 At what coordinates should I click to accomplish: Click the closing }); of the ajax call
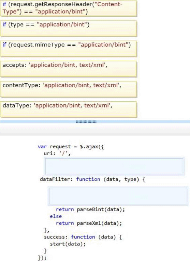pyautogui.click(x=42, y=258)
